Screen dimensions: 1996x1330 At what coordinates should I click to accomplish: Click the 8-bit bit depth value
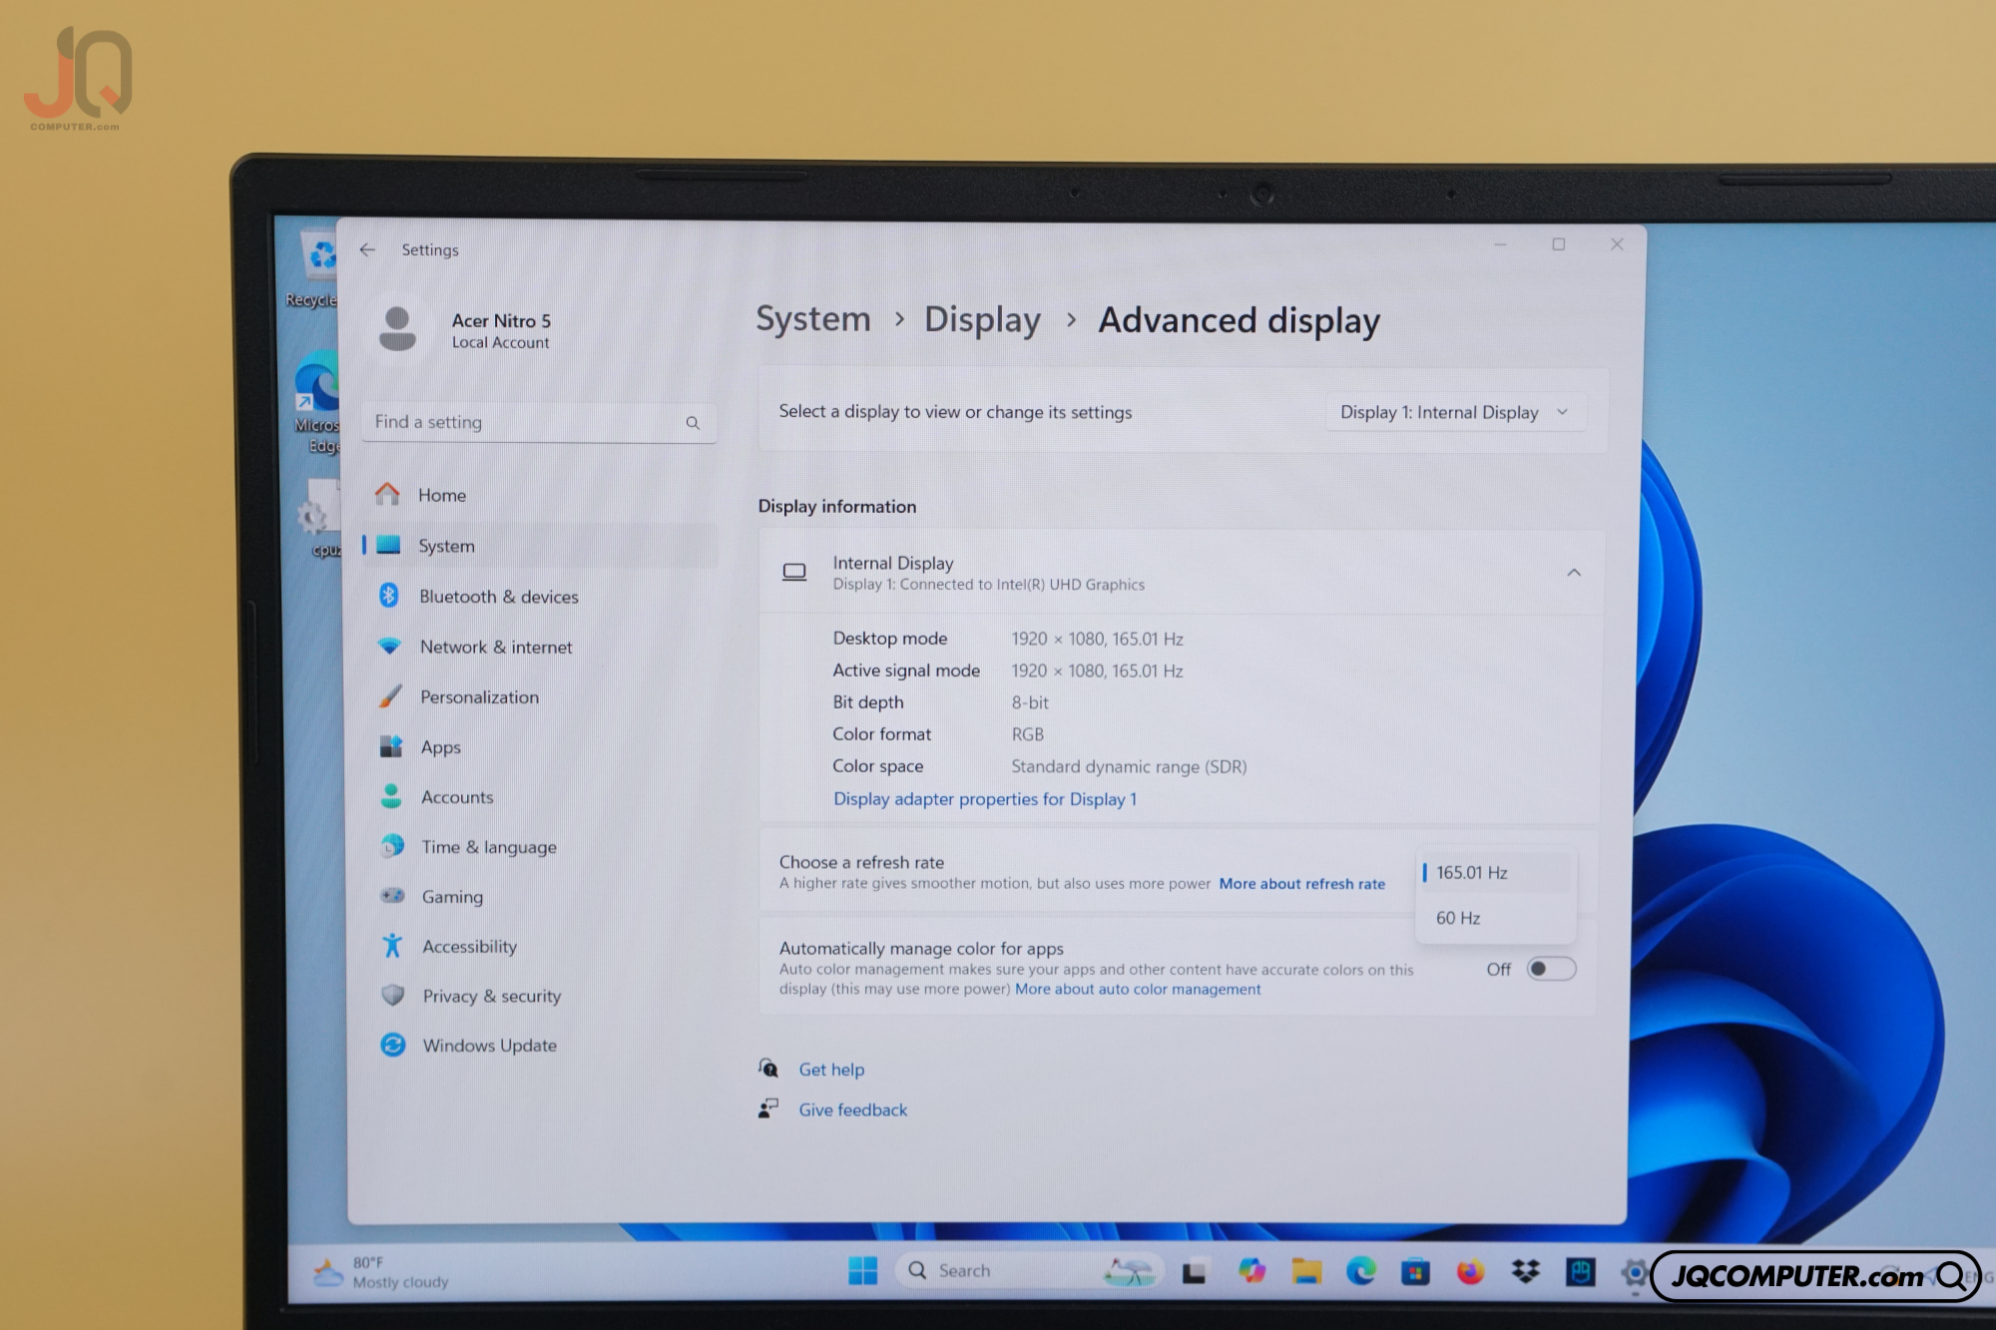1030,702
